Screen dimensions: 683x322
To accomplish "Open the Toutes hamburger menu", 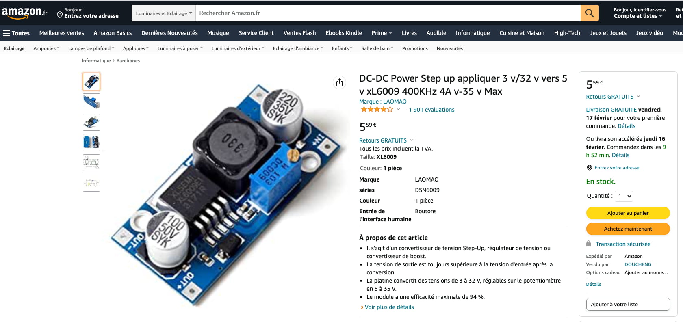I will point(16,33).
